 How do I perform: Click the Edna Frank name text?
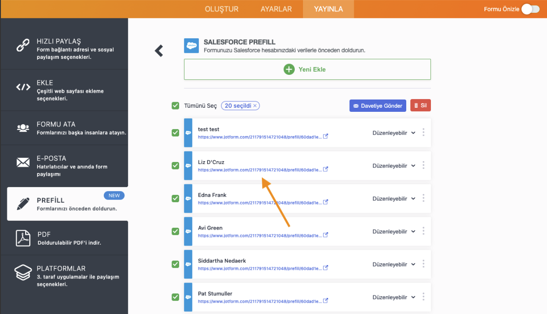pyautogui.click(x=212, y=195)
